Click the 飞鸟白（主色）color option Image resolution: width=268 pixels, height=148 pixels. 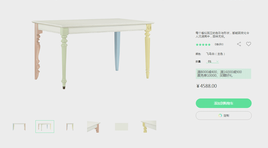(x=215, y=54)
